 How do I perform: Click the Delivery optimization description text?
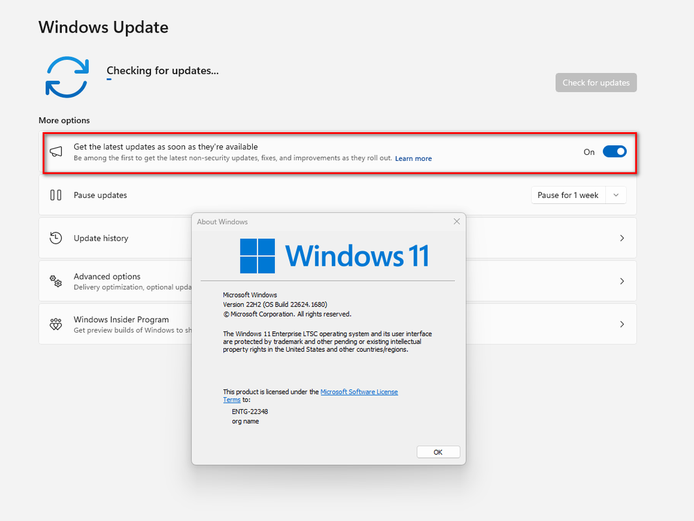tap(133, 287)
